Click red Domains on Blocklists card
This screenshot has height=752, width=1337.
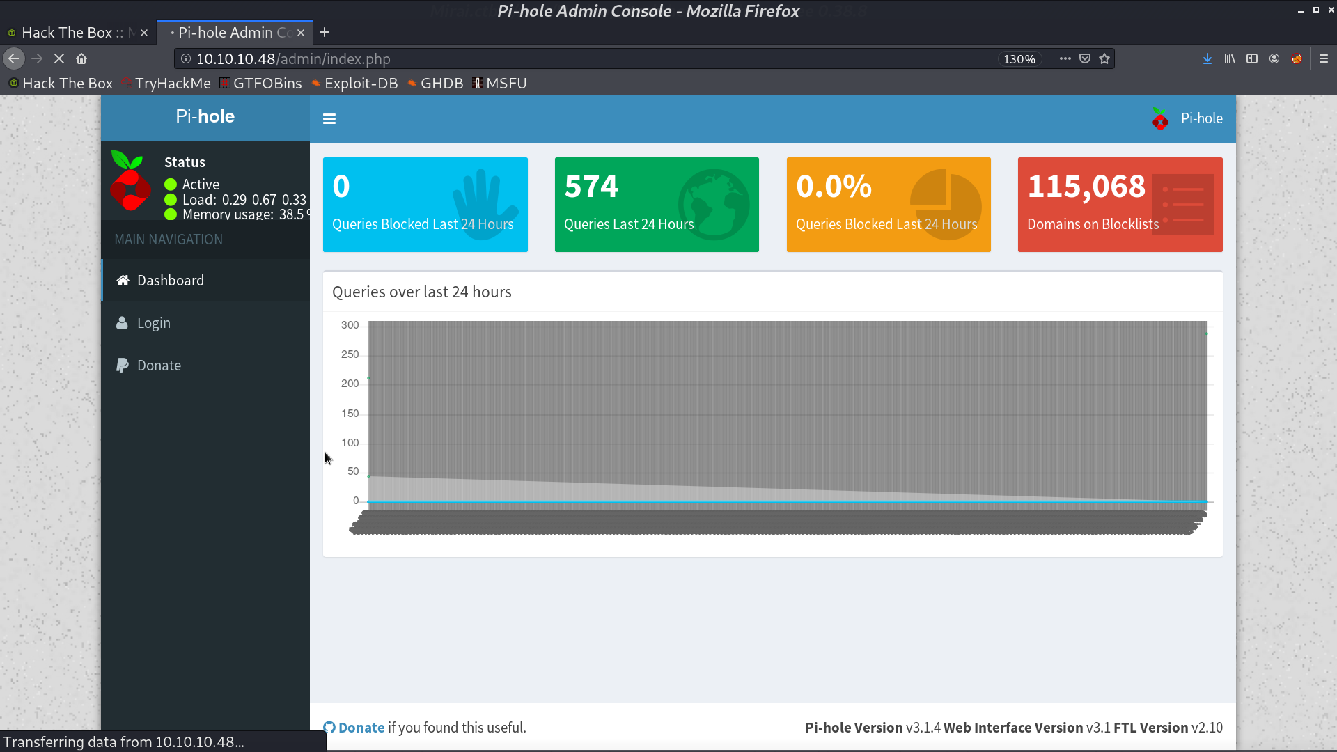pos(1120,205)
